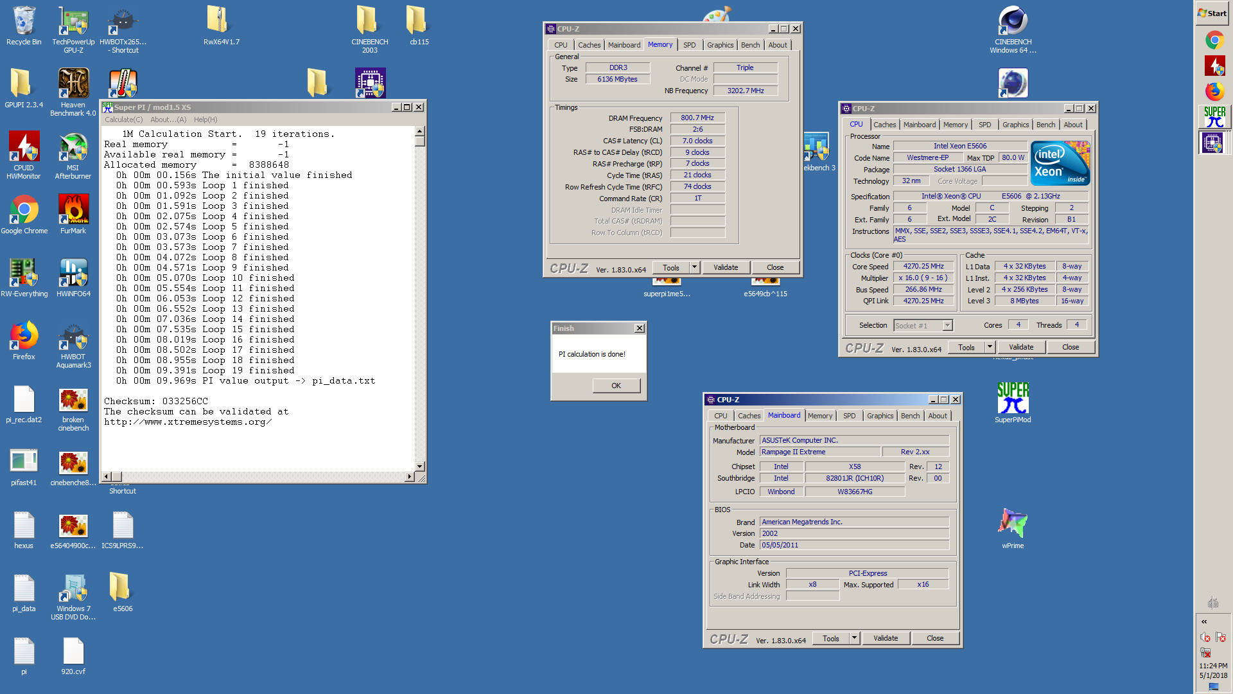
Task: Launch GPUPI 2.3.4 folder icon
Action: (24, 89)
